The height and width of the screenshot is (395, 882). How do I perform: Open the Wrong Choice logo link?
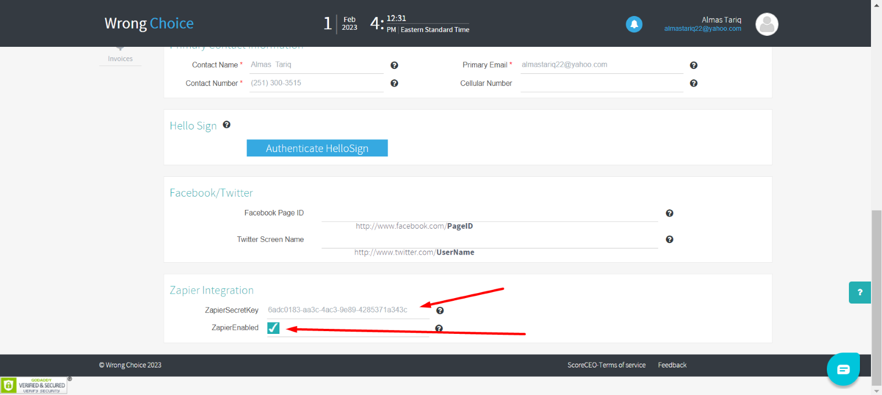click(x=149, y=23)
